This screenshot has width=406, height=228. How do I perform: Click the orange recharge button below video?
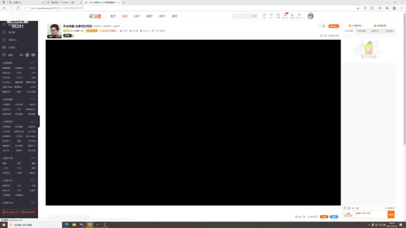(324, 217)
